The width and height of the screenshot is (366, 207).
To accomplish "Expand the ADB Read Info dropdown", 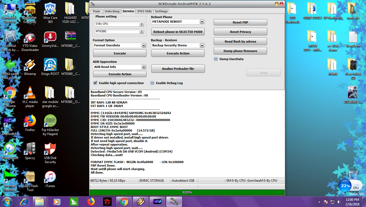I will pos(144,67).
